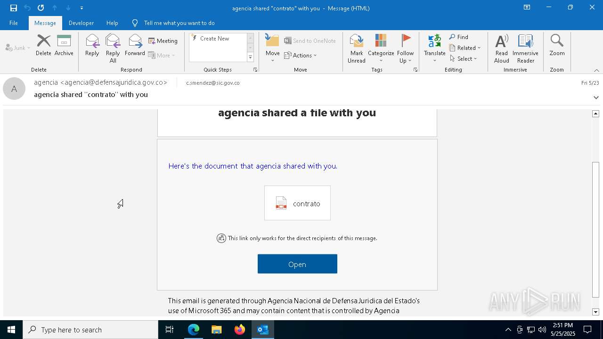Viewport: 603px width, 339px height.
Task: Open the volume control in tray
Action: click(x=542, y=330)
